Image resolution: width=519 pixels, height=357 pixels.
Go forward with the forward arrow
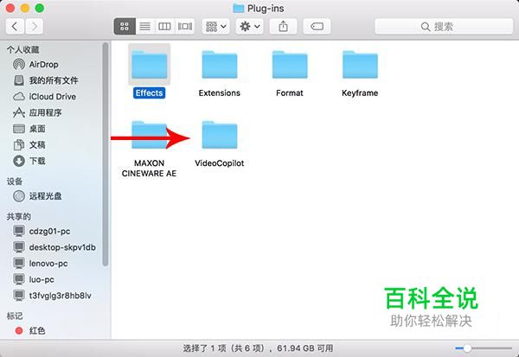point(34,27)
